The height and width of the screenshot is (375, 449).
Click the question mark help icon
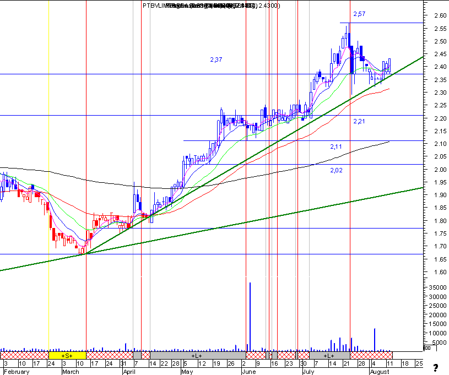click(x=436, y=367)
